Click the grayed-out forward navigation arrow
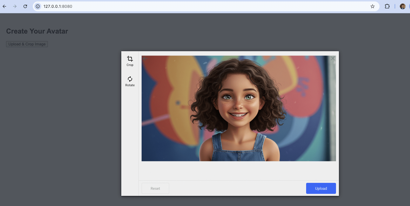Image resolution: width=410 pixels, height=206 pixels. [x=15, y=6]
